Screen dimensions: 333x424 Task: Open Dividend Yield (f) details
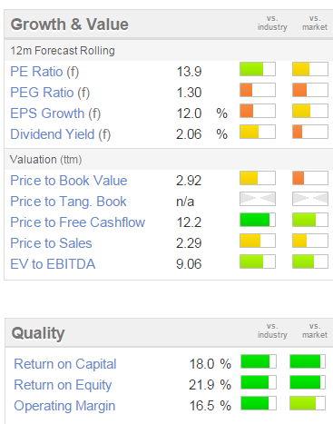pos(61,134)
